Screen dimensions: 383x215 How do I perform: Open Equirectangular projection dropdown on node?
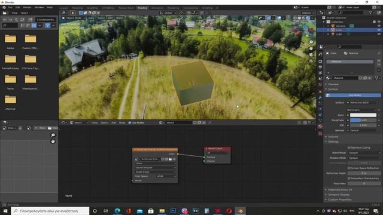click(155, 168)
